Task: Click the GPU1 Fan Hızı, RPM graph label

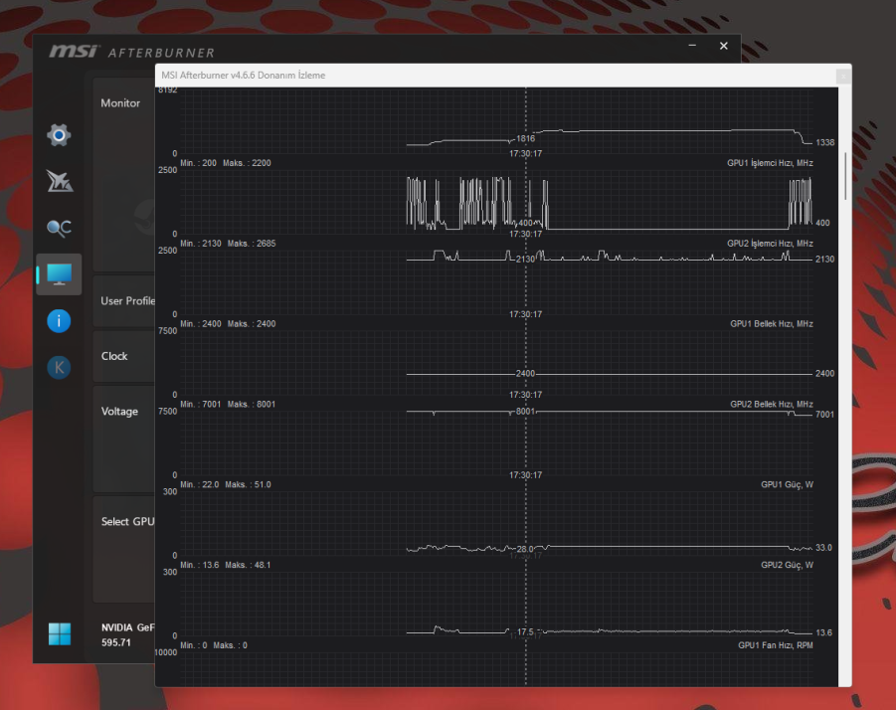Action: tap(776, 645)
